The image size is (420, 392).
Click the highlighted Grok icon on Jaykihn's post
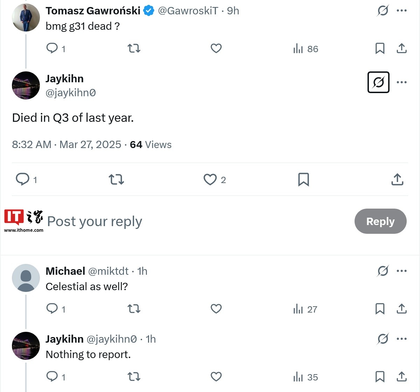(378, 82)
